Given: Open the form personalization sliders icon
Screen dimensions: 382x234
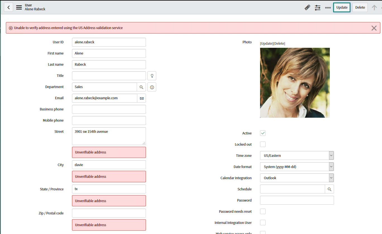Looking at the screenshot, I should [318, 8].
